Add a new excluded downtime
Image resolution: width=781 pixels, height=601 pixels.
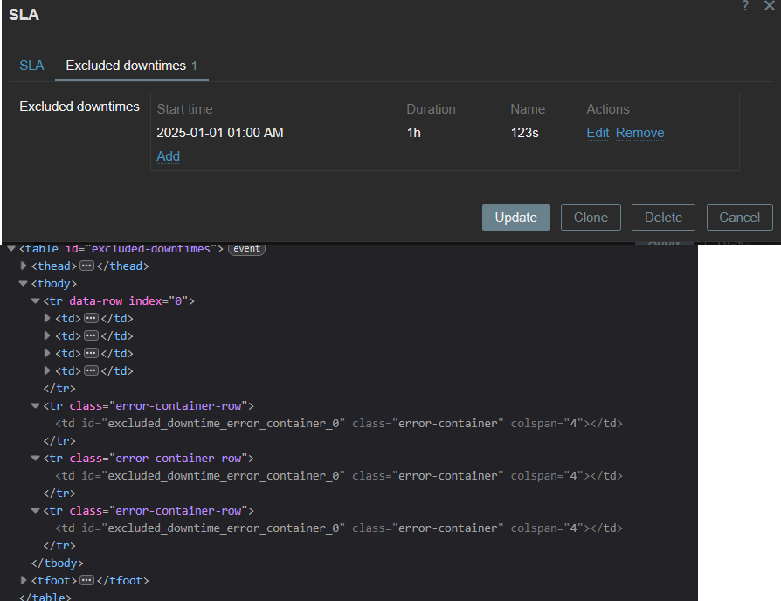tap(169, 155)
